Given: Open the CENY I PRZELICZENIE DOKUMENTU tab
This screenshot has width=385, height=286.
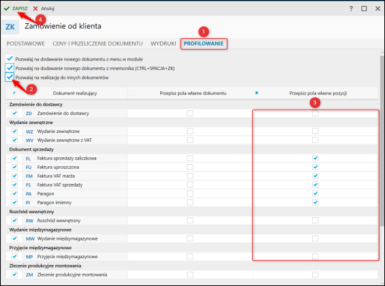Looking at the screenshot, I should coord(97,44).
